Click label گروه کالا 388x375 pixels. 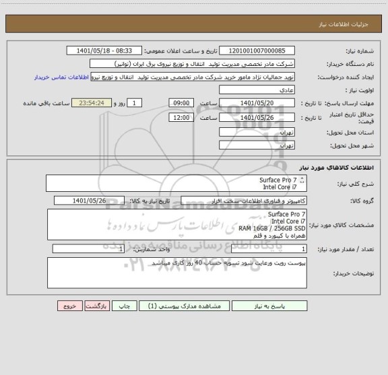point(362,201)
